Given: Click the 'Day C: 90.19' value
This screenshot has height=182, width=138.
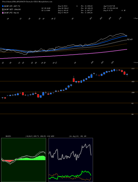Looking at the screenshot, I should coord(63,13).
